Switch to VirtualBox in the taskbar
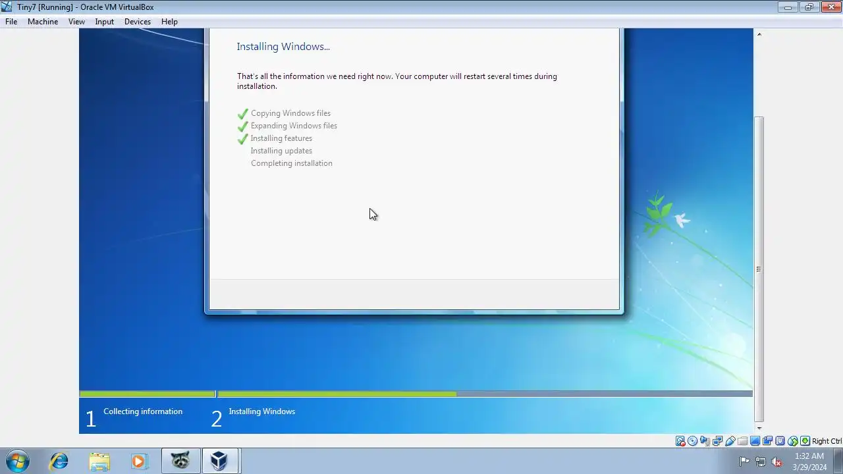 [x=220, y=461]
